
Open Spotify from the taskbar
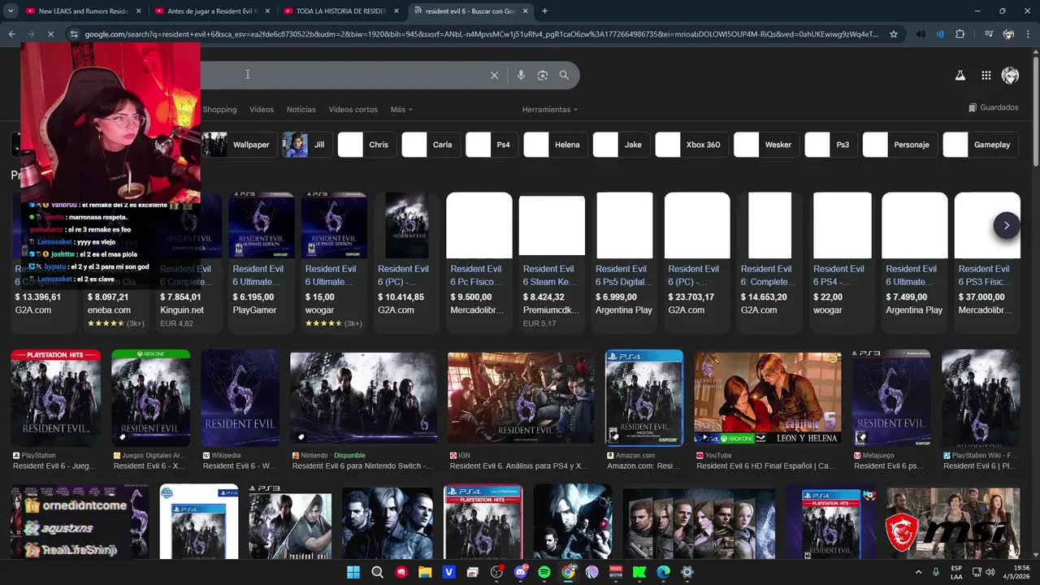(x=544, y=572)
